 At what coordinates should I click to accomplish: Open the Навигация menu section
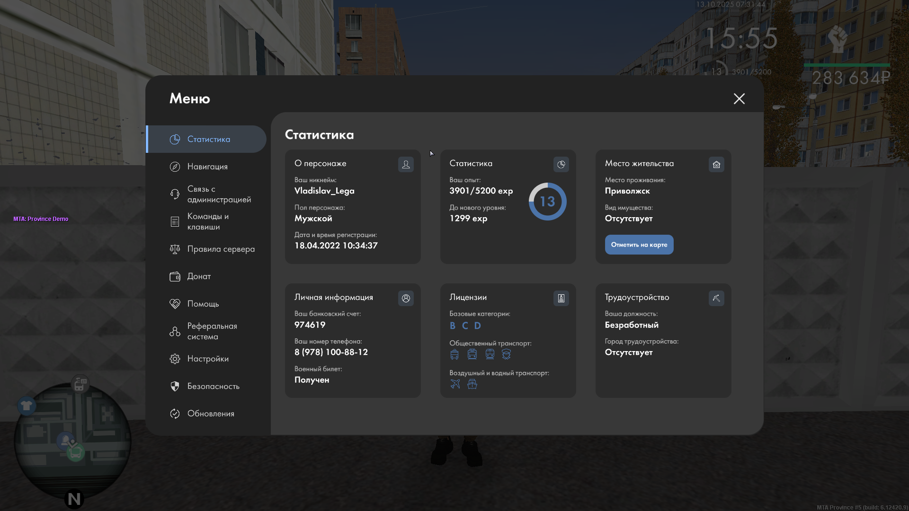click(x=207, y=167)
